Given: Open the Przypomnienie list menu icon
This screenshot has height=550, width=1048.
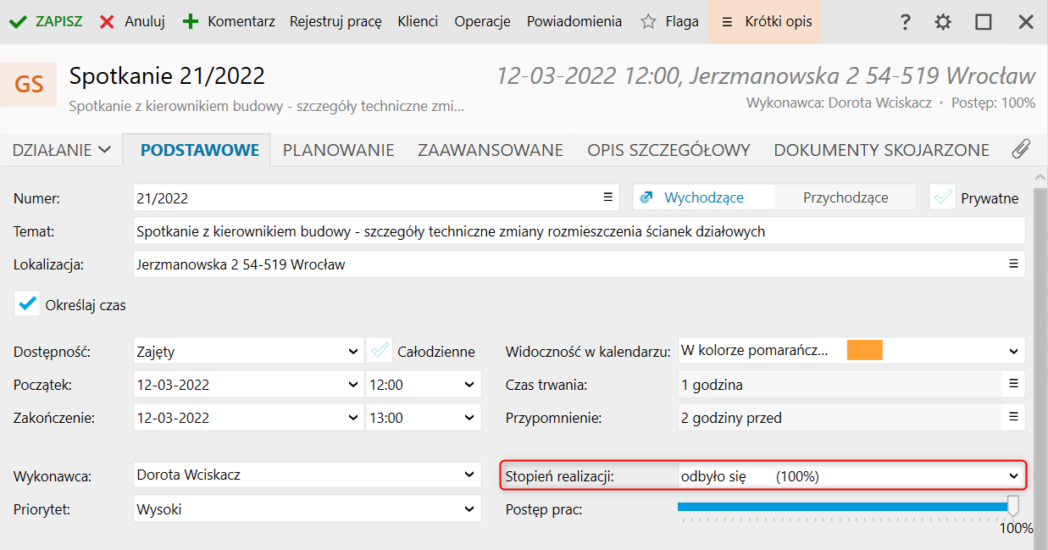Looking at the screenshot, I should click(x=1012, y=417).
